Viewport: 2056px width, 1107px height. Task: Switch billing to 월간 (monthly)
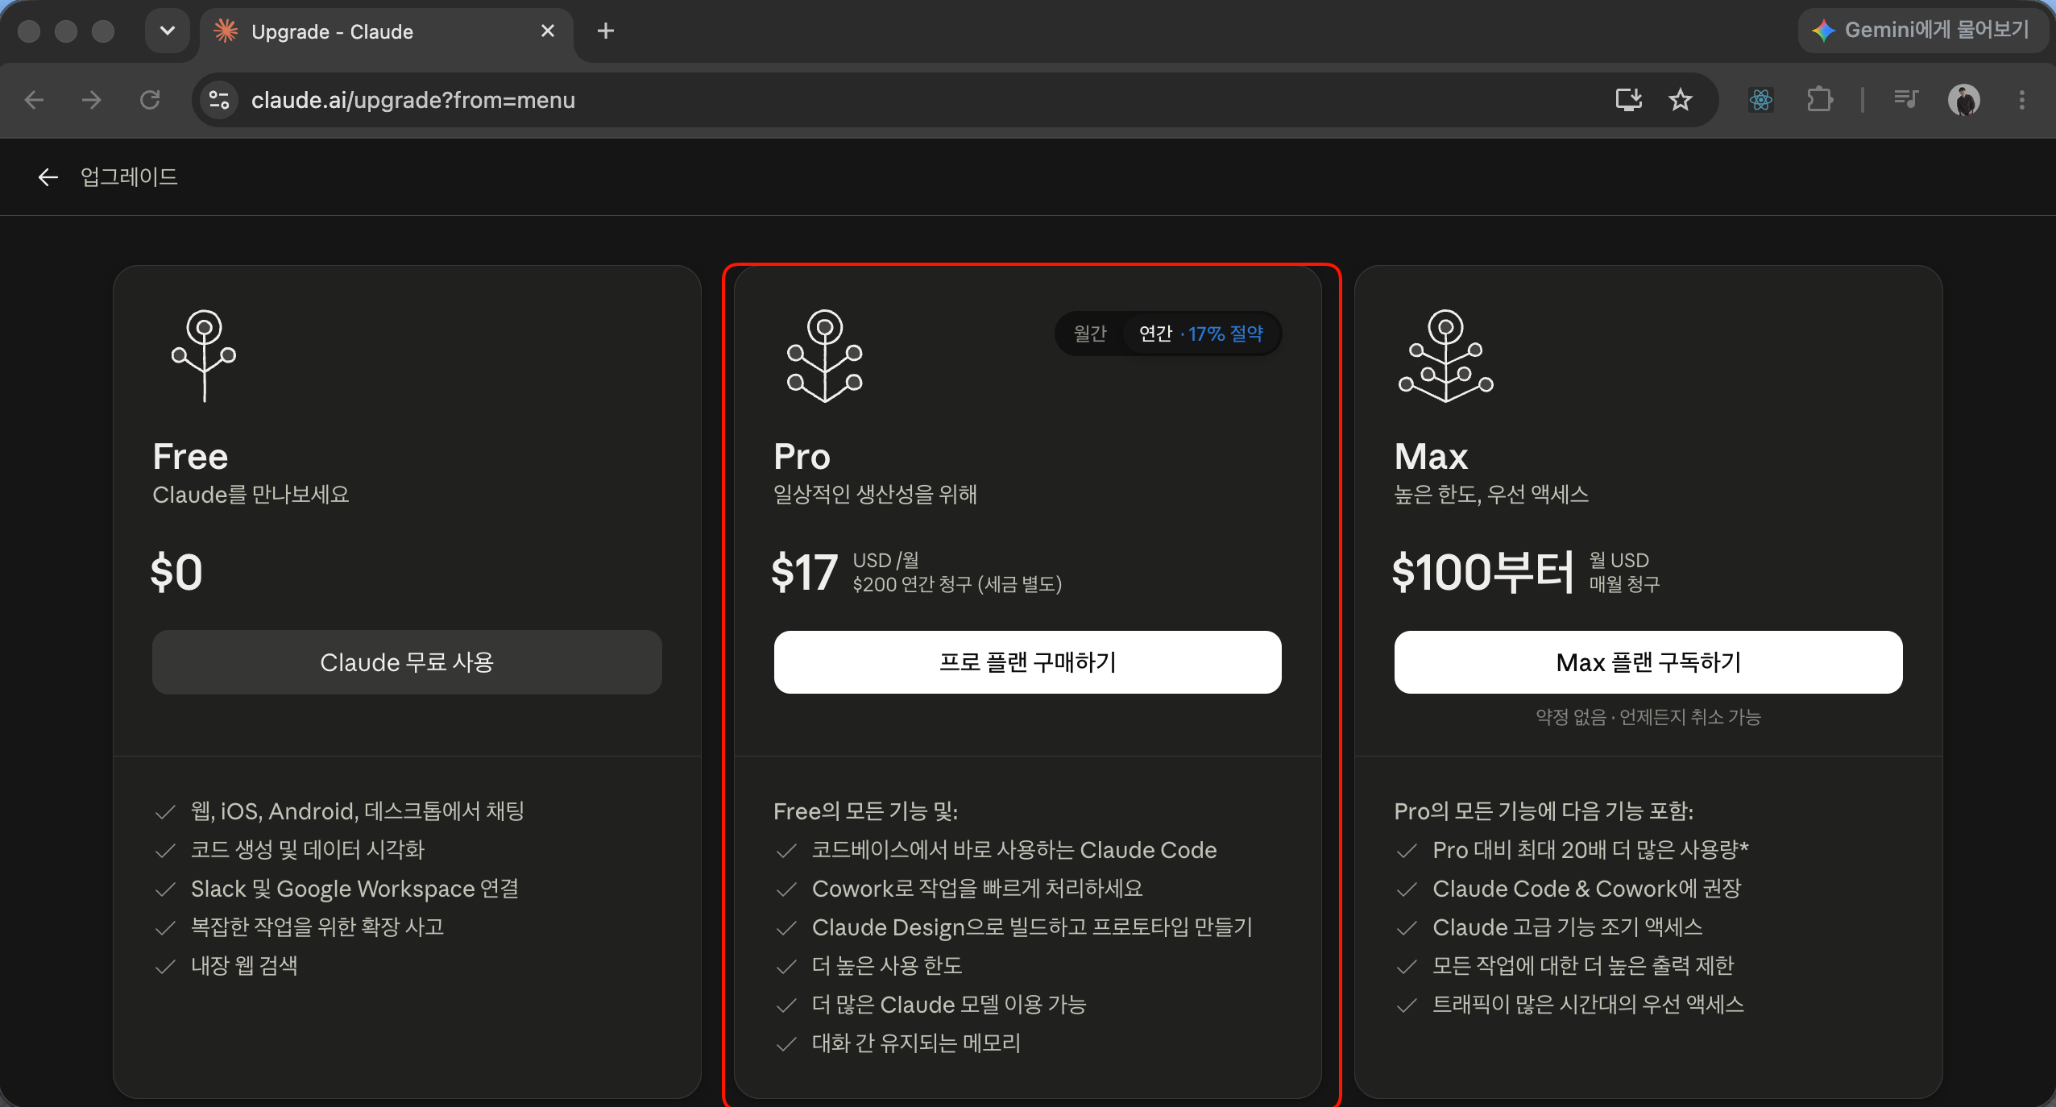coord(1090,334)
